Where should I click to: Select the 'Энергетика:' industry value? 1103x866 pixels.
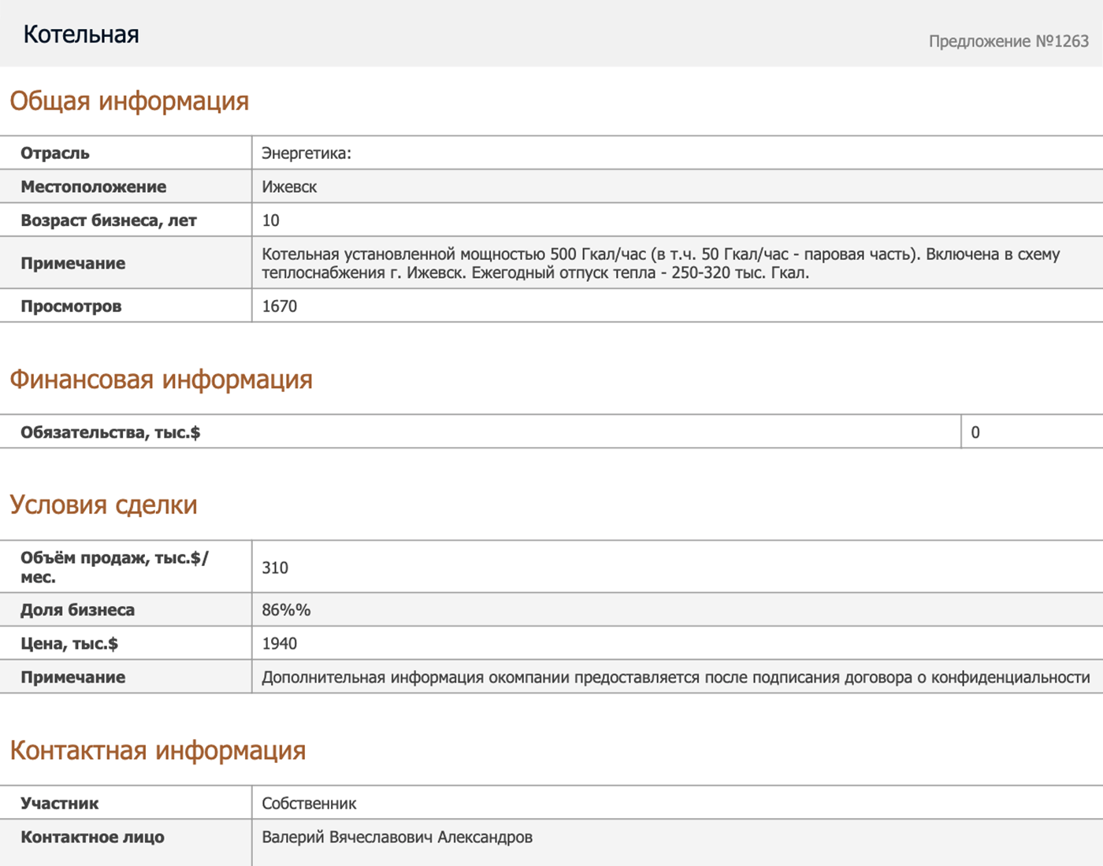[306, 153]
